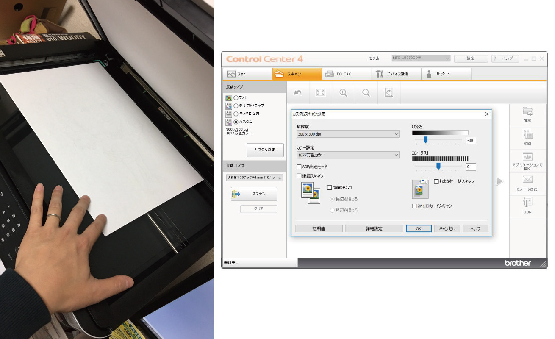This screenshot has width=555, height=339.
Task: Click the fit-to-window icon in the toolbar
Action: [x=321, y=93]
